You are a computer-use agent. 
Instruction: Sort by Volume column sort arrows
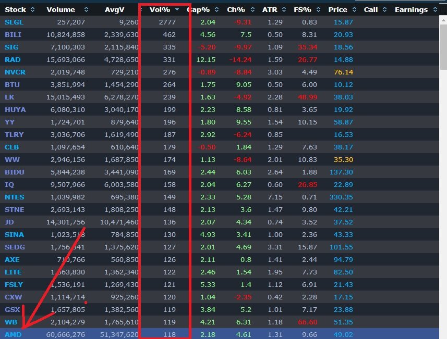(x=86, y=10)
